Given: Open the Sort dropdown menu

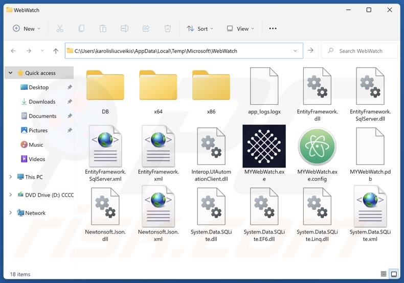Looking at the screenshot, I should 200,29.
